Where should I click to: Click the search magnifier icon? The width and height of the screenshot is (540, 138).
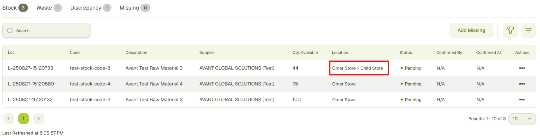(10, 31)
